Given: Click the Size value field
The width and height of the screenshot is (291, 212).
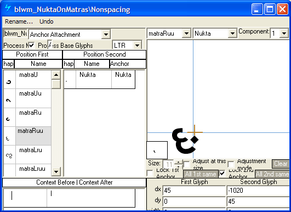Looking at the screenshot, I should pos(168,164).
